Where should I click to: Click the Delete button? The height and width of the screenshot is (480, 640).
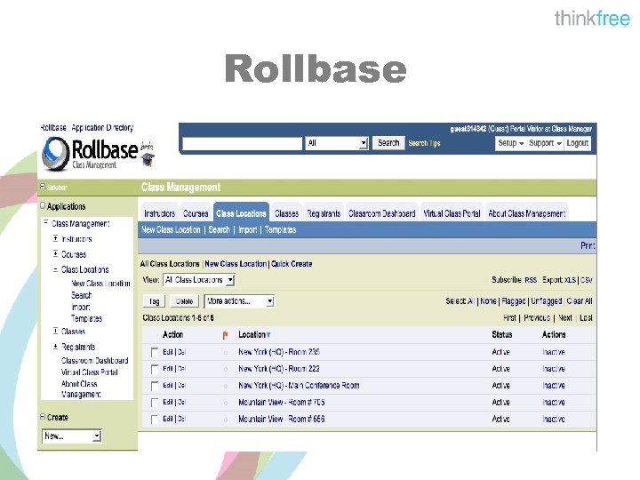click(185, 301)
